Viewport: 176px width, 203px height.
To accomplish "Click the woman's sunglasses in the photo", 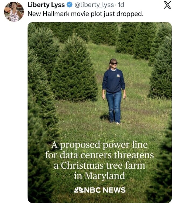I will 114,63.
